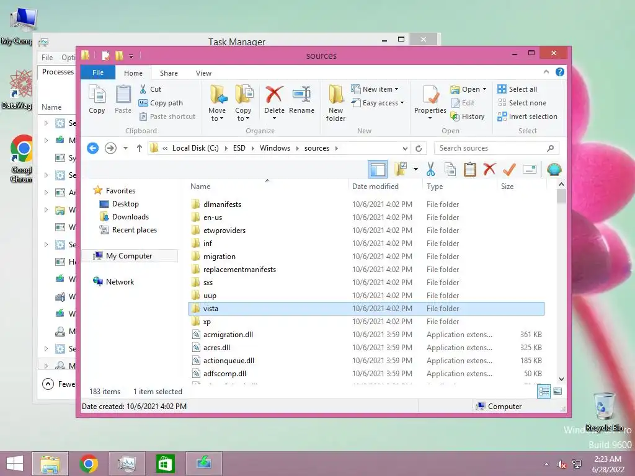Switch to large icons view in the status bar

point(557,392)
